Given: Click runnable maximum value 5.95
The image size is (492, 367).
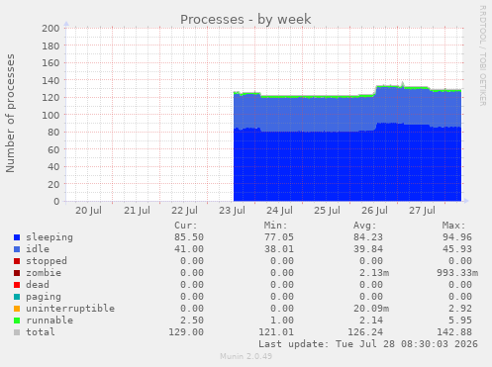Looking at the screenshot, I should 460,321.
